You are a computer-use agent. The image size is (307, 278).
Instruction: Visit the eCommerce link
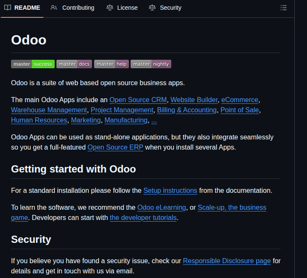pyautogui.click(x=240, y=100)
